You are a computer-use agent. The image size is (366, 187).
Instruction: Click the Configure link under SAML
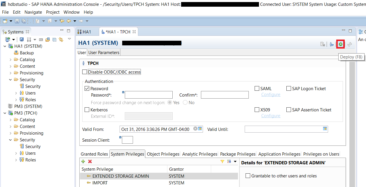(271, 94)
